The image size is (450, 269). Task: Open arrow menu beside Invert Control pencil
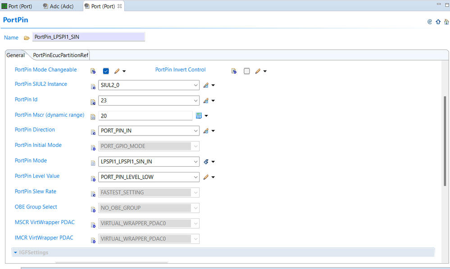point(265,71)
